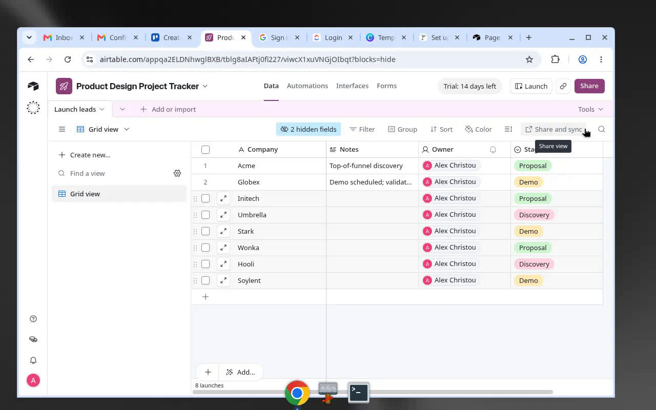Check the Wonka row checkbox
The width and height of the screenshot is (656, 410).
(206, 248)
